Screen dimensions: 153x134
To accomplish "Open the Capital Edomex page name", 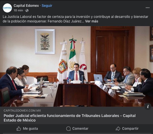I will [x=26, y=6].
